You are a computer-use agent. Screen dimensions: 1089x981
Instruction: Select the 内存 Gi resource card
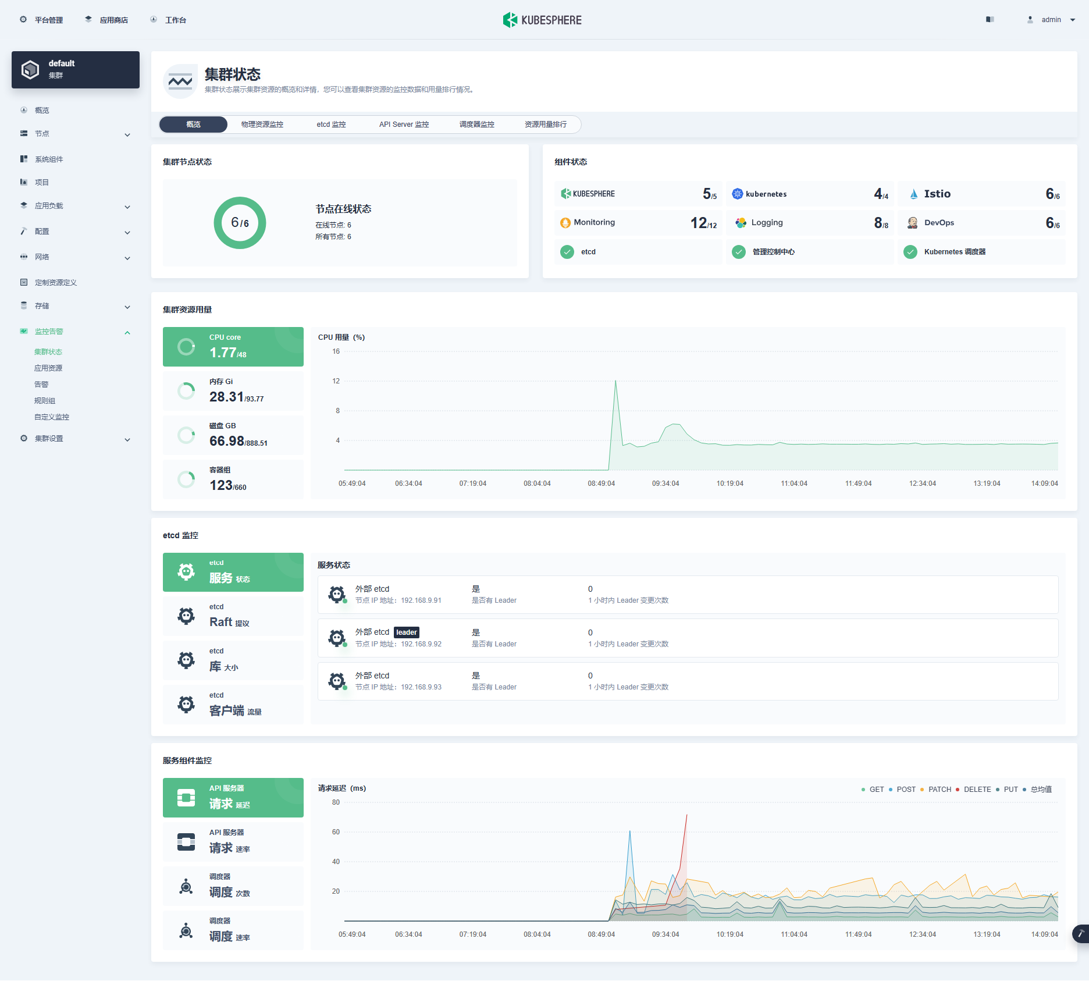[x=233, y=391]
